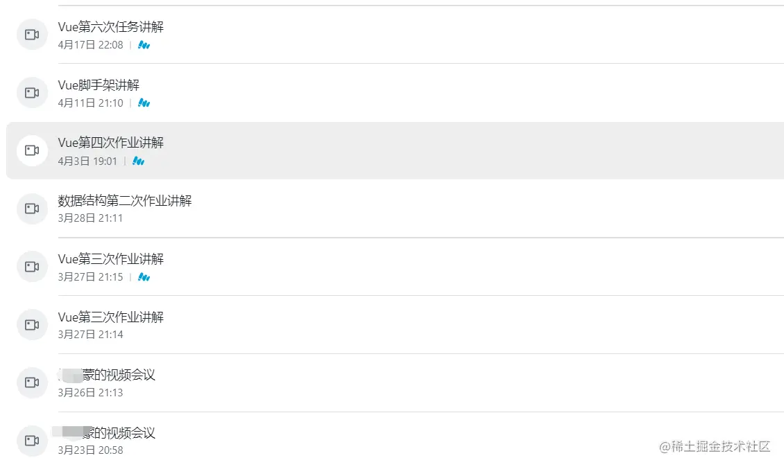Open 数据结构第二次作业讲解 recording title
This screenshot has height=467, width=784.
click(125, 201)
